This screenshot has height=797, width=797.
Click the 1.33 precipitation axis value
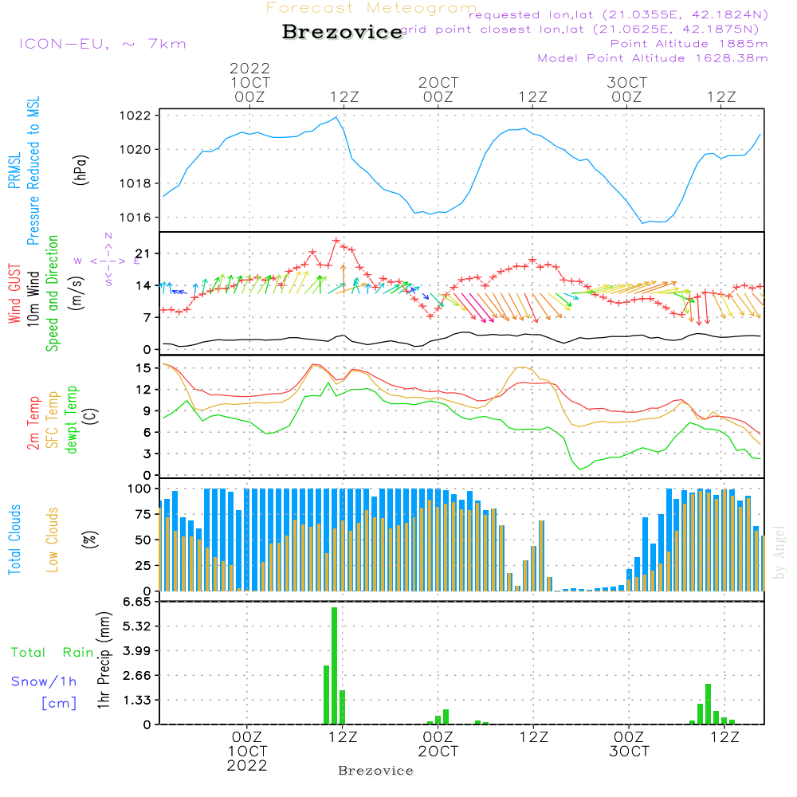point(137,701)
